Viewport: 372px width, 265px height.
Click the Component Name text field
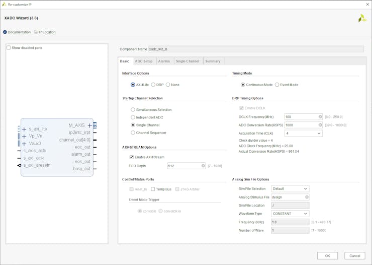[256, 49]
